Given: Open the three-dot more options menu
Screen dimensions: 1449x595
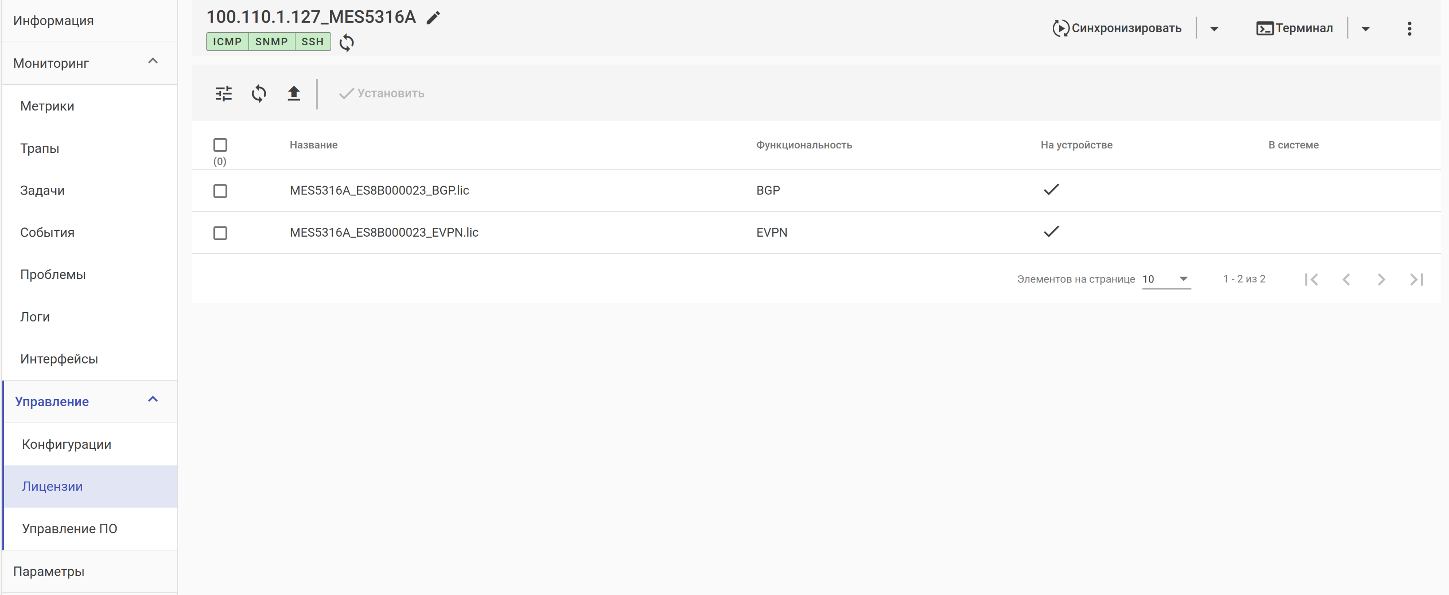Looking at the screenshot, I should click(1409, 29).
